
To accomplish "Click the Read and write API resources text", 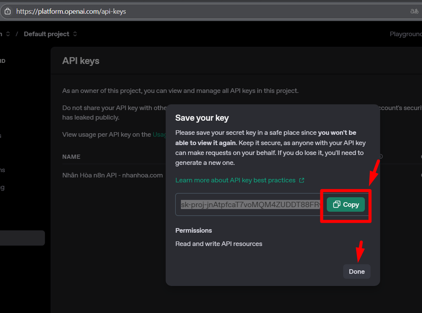I will coord(219,244).
